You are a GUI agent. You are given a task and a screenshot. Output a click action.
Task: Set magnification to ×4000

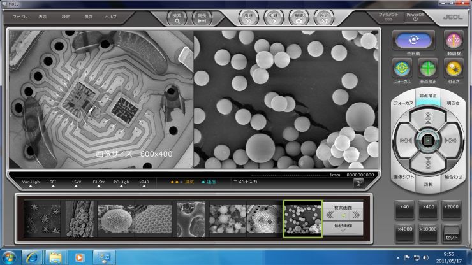coord(404,233)
